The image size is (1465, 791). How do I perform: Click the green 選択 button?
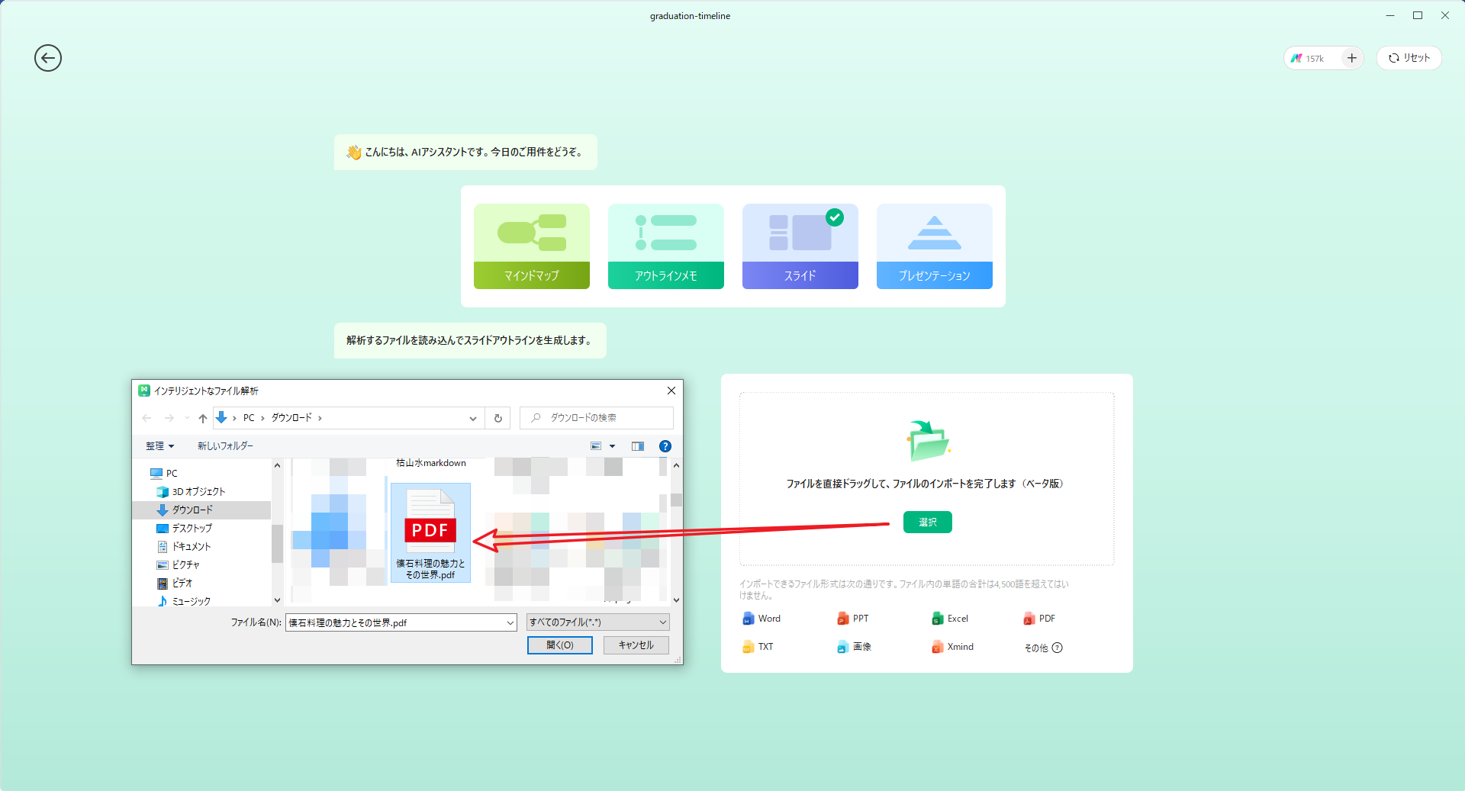coord(928,522)
